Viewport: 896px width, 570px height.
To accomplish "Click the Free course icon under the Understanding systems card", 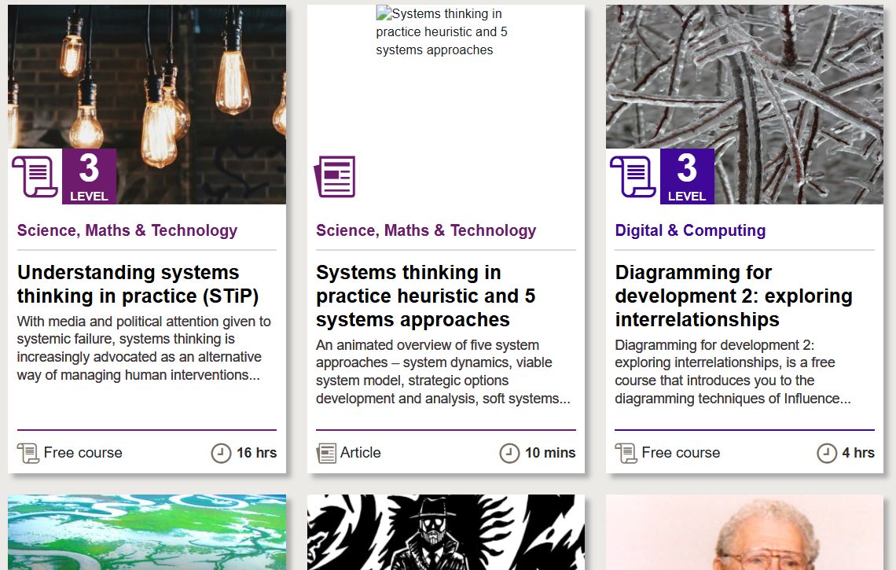I will (x=28, y=454).
